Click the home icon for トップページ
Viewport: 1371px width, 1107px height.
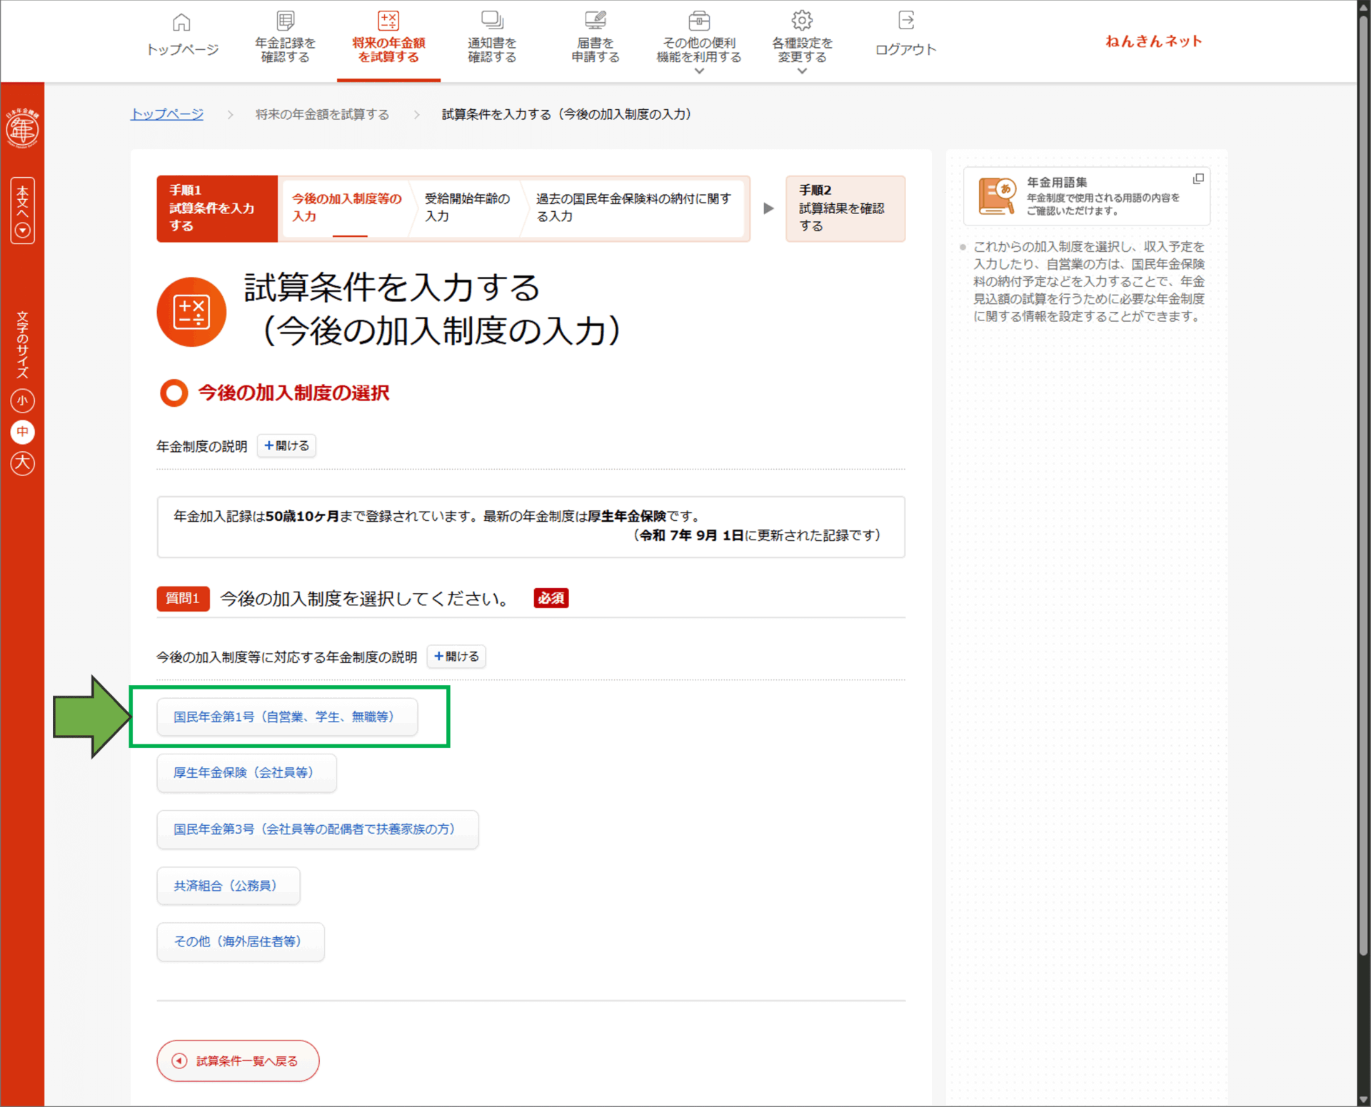[x=181, y=22]
